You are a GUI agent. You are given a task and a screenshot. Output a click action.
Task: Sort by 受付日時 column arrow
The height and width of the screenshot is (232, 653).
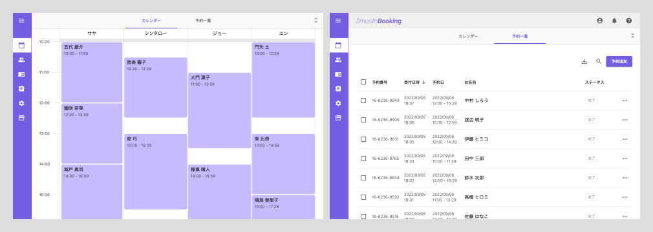[424, 82]
